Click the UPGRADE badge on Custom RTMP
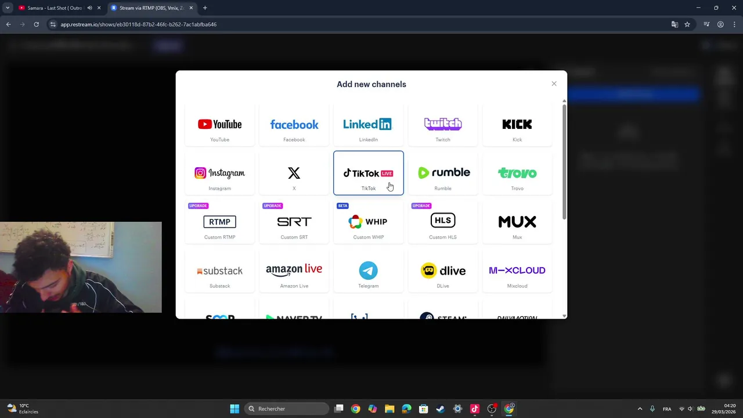 click(x=198, y=206)
